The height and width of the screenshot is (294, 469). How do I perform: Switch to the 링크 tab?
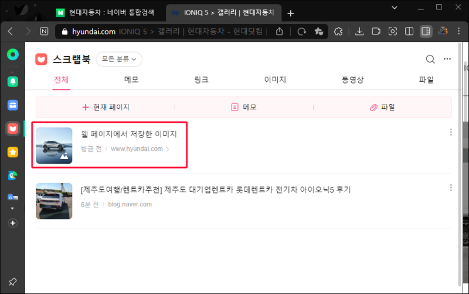[x=201, y=79]
